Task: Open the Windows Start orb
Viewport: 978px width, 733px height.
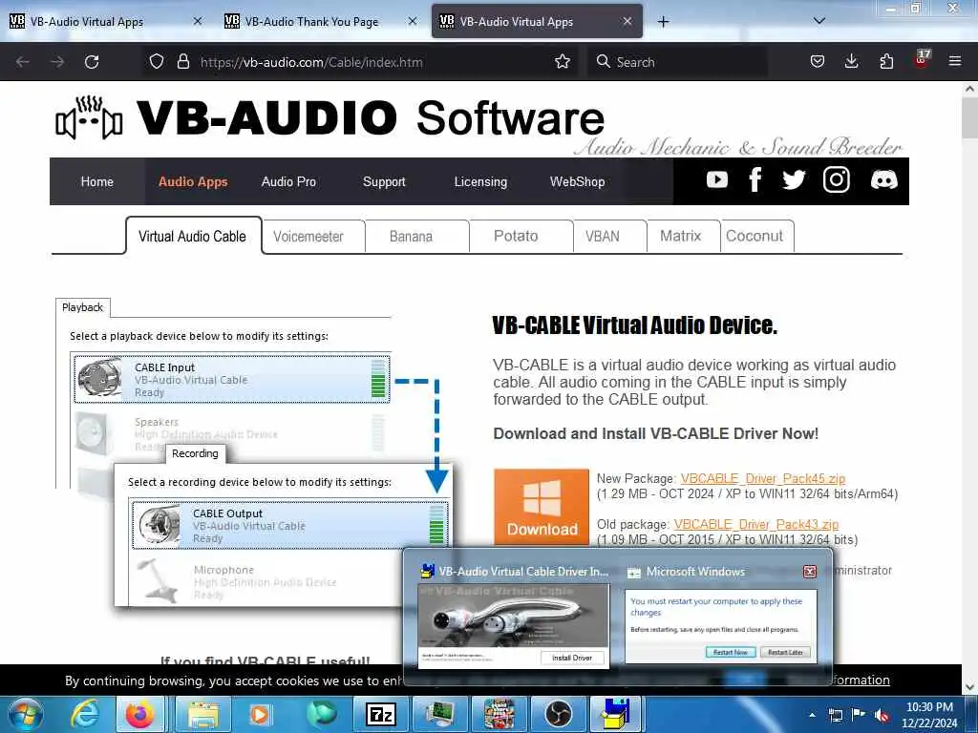Action: point(24,715)
